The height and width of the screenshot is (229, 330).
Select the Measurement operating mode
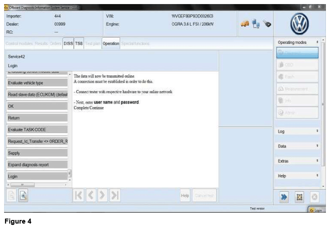(x=297, y=89)
